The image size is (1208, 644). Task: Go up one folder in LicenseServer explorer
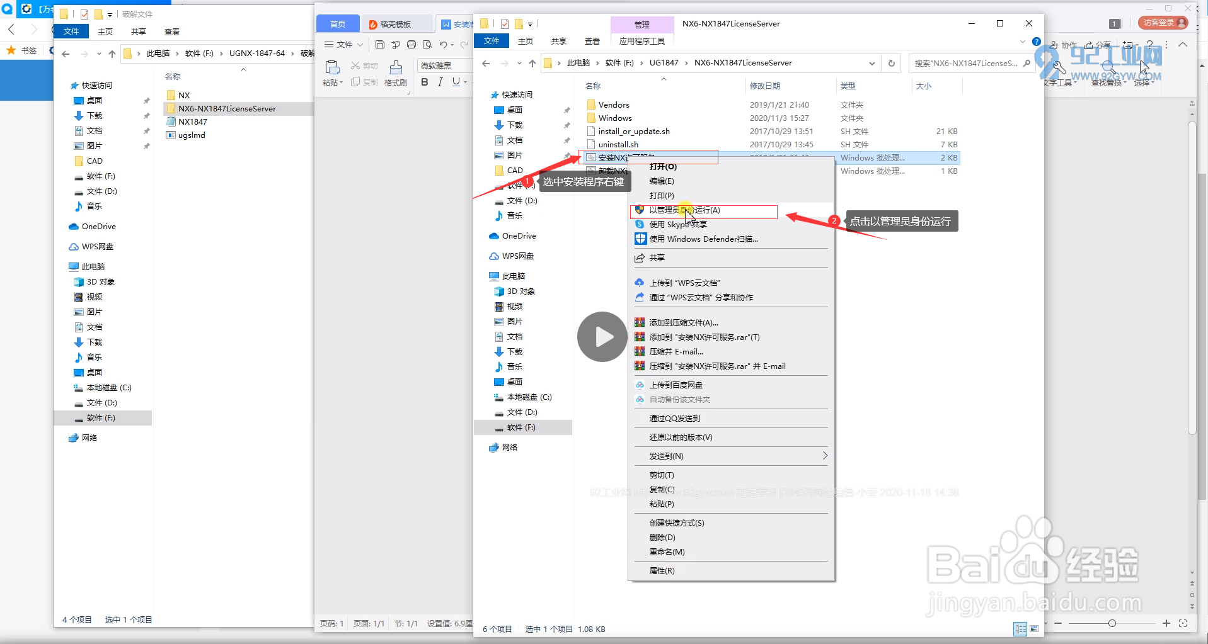(532, 63)
